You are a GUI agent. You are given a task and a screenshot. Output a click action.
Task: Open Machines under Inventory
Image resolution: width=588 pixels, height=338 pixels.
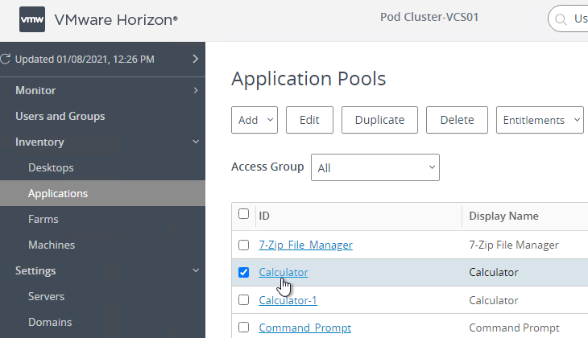[52, 245]
